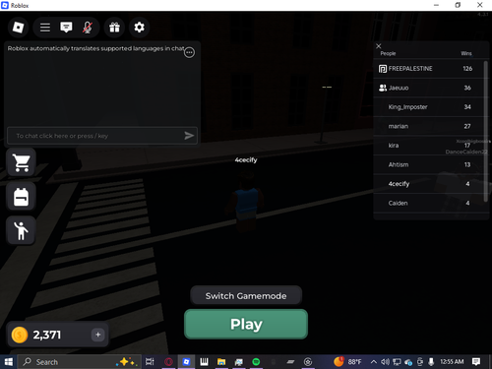This screenshot has height=369, width=492.
Task: Unmute the microphone icon in top bar
Action: [87, 28]
